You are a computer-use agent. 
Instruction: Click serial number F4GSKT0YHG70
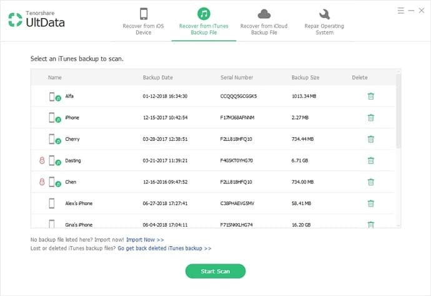tap(236, 161)
